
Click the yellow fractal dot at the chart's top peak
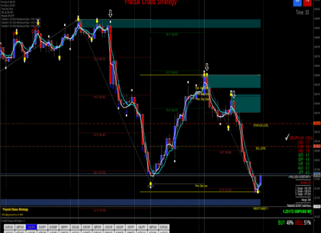pos(78,19)
